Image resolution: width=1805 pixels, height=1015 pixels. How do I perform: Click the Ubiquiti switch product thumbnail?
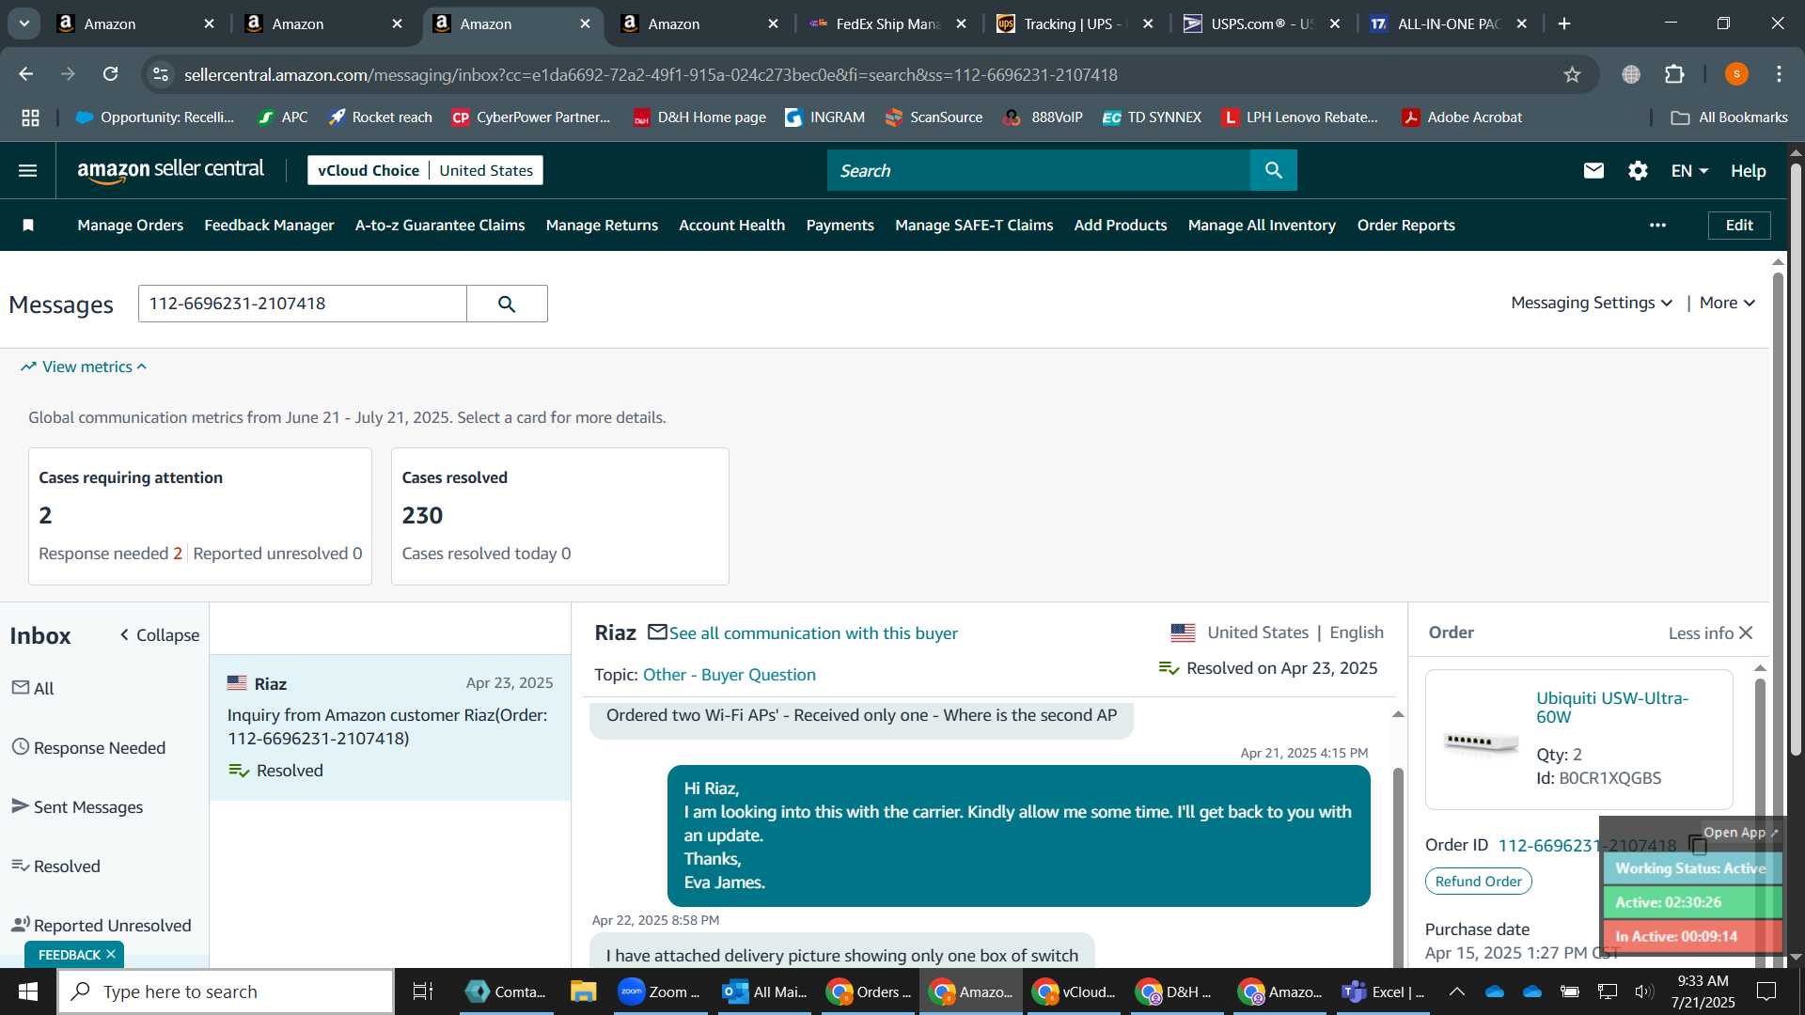point(1480,742)
